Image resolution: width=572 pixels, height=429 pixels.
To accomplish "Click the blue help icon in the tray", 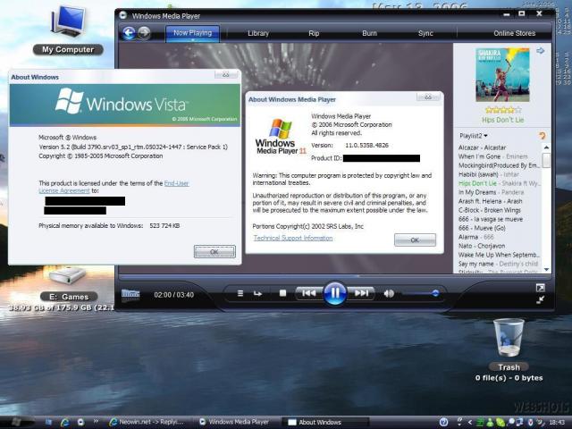I will pos(443,422).
